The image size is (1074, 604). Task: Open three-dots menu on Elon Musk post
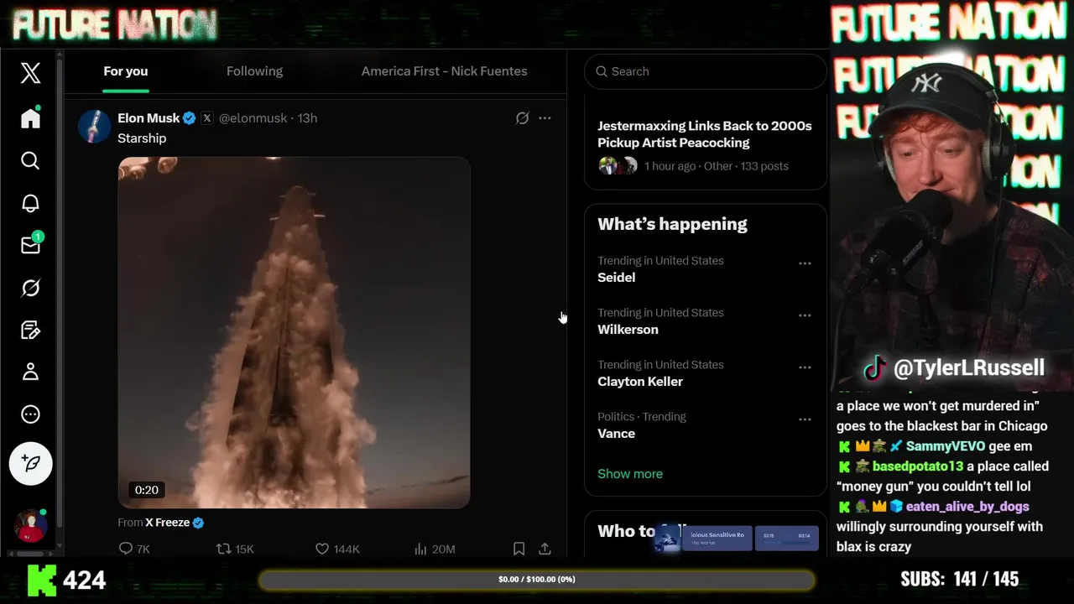tap(545, 118)
